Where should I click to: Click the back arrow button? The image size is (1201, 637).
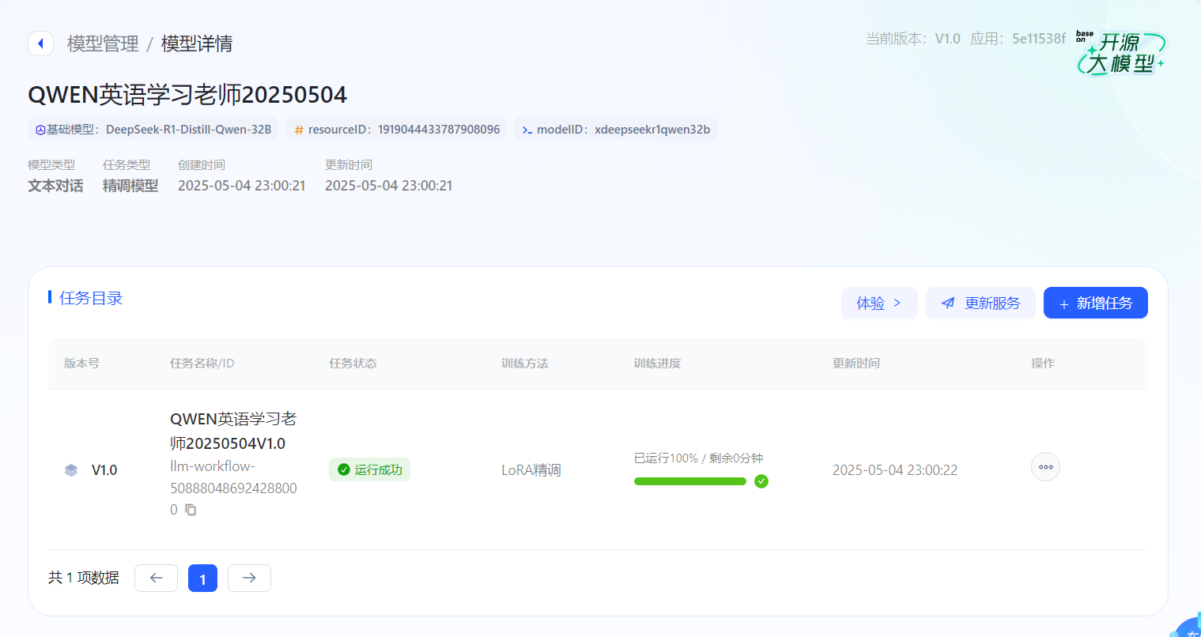point(40,43)
